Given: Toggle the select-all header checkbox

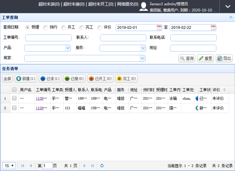Looking at the screenshot, I should point(14,90).
